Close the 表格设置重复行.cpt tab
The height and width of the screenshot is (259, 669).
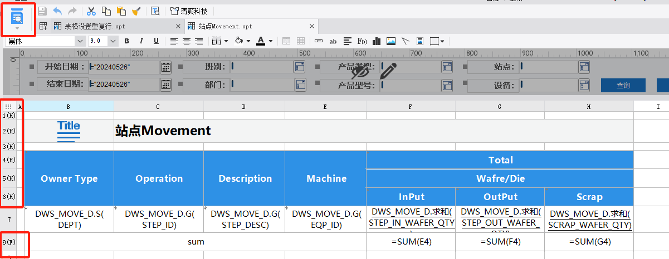(178, 26)
